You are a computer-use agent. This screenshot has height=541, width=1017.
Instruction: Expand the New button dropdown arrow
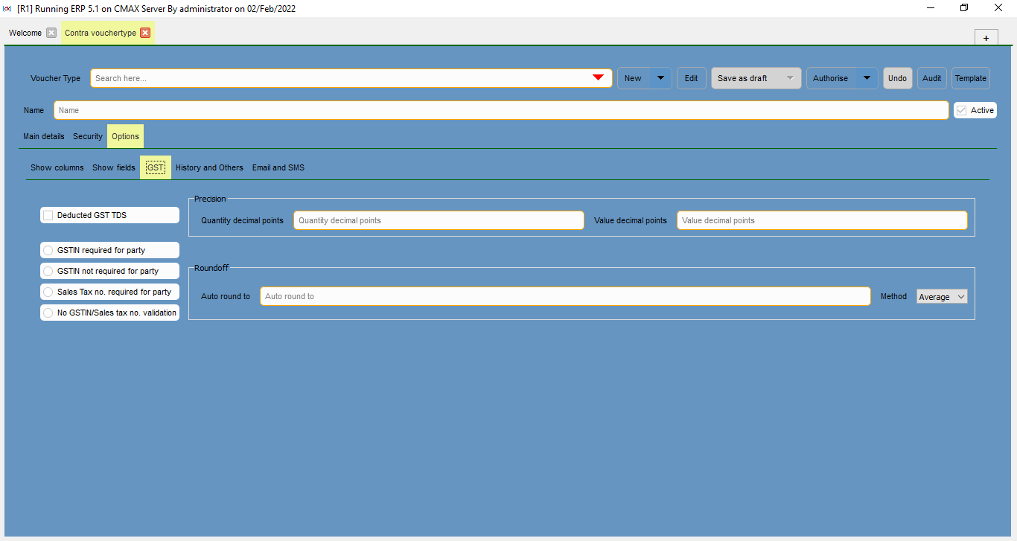(660, 78)
